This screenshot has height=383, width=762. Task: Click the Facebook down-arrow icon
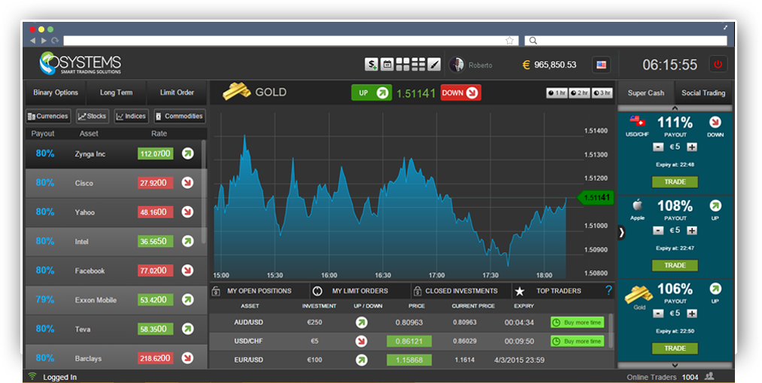pyautogui.click(x=187, y=270)
